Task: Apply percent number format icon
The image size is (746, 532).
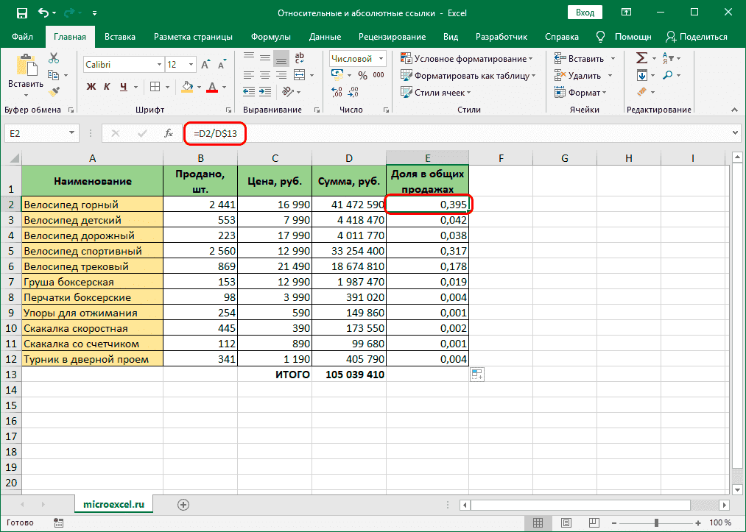Action: 362,75
